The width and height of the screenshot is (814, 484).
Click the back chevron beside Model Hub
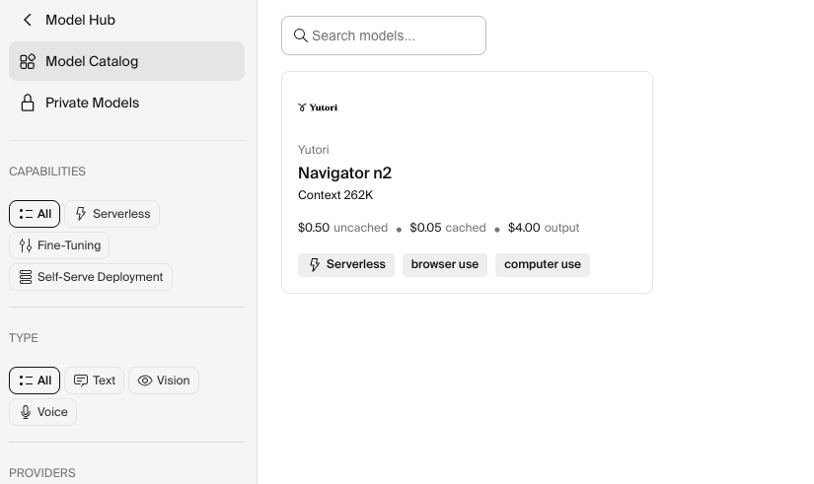coord(28,20)
